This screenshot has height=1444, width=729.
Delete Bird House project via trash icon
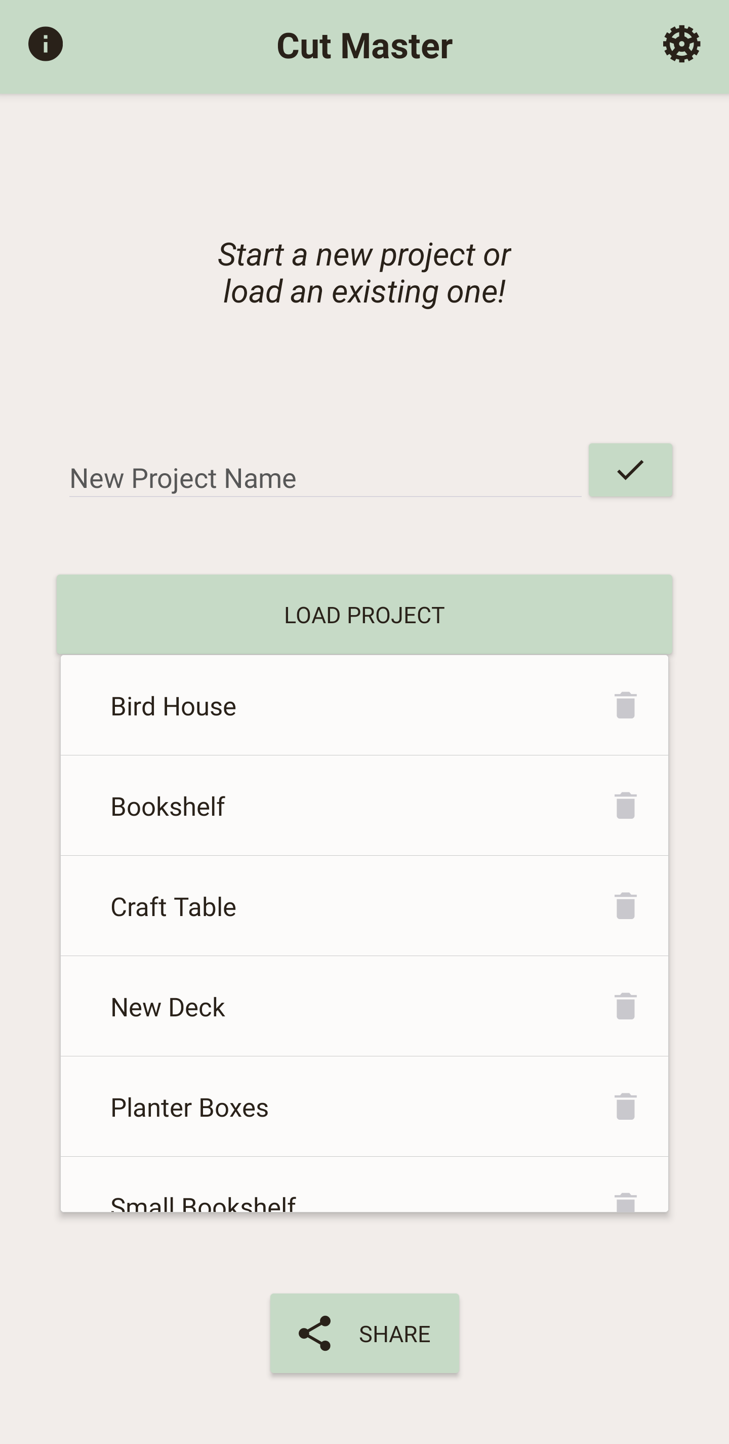[625, 705]
